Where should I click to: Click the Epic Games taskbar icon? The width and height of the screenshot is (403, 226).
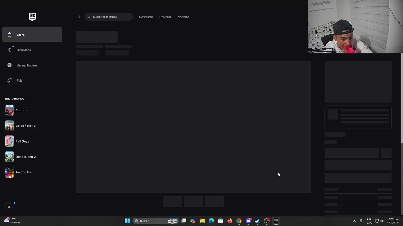tap(276, 221)
